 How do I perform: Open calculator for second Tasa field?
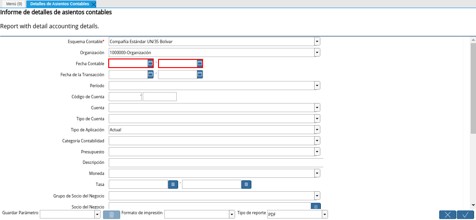click(246, 185)
